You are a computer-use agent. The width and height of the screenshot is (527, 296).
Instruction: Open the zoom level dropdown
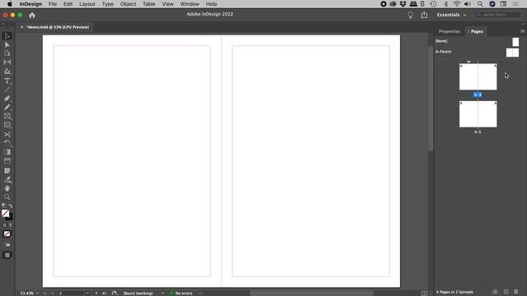point(37,293)
